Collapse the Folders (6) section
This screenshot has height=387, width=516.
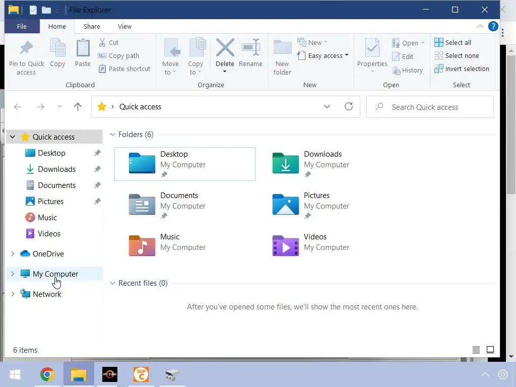tap(112, 134)
